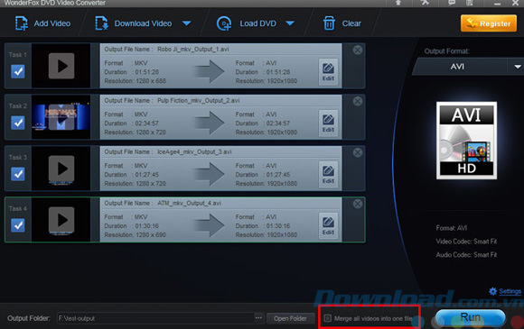
Task: Click the Clear trash can icon
Action: 329,23
